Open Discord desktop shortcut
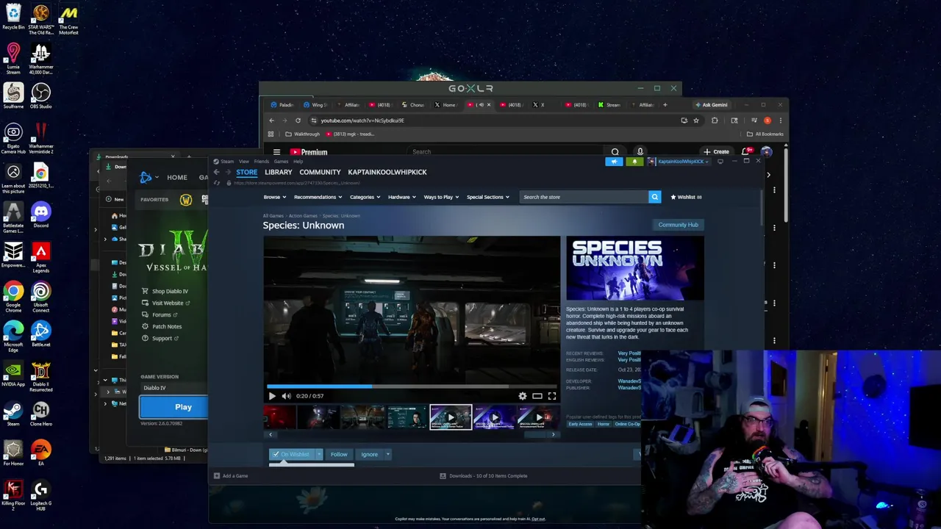 click(40, 215)
